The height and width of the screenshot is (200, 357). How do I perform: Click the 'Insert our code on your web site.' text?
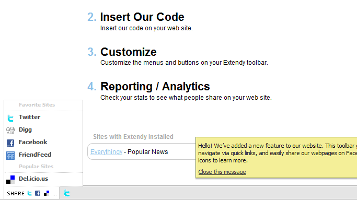(x=146, y=28)
